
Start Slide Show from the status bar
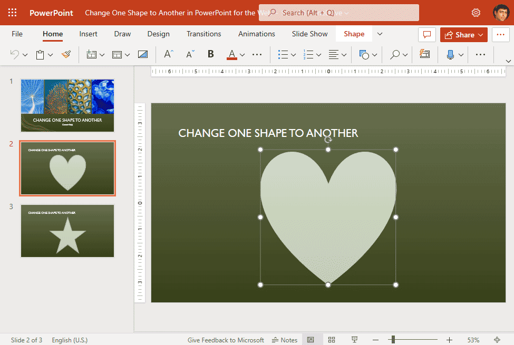[354, 339]
